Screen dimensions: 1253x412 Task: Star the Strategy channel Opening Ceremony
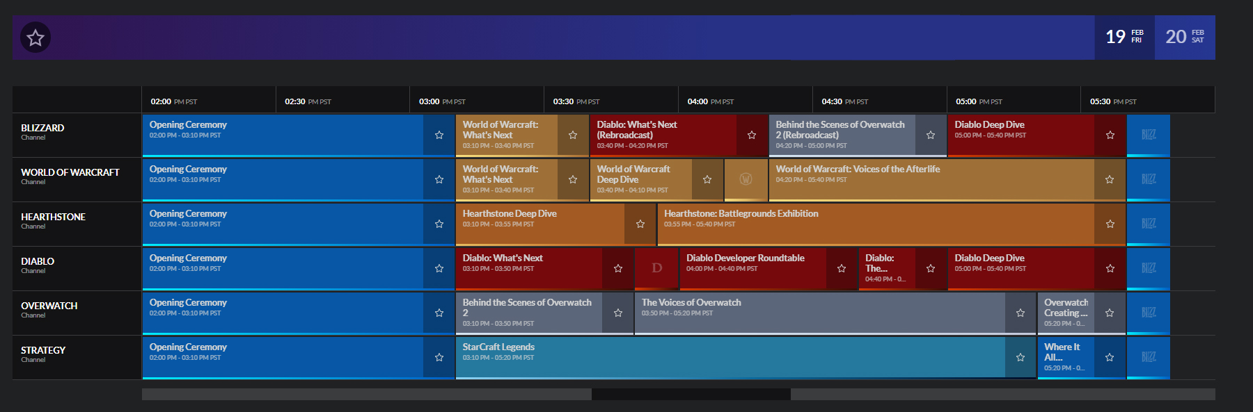point(439,357)
